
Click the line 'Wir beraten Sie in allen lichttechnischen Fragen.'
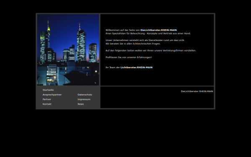pyautogui.click(x=133, y=44)
